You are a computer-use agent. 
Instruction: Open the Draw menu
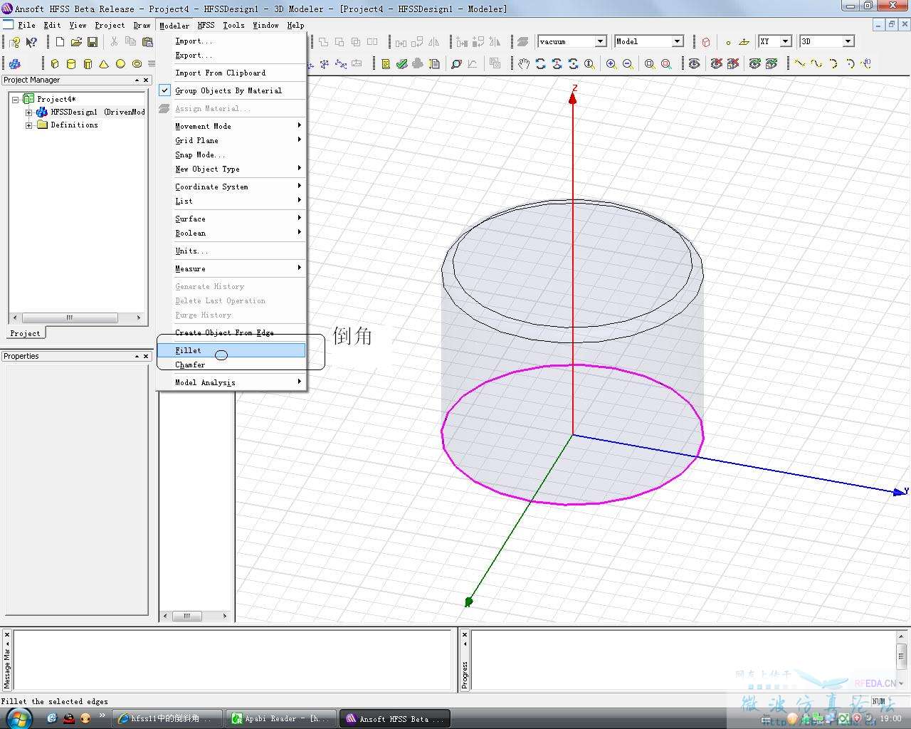click(x=142, y=25)
